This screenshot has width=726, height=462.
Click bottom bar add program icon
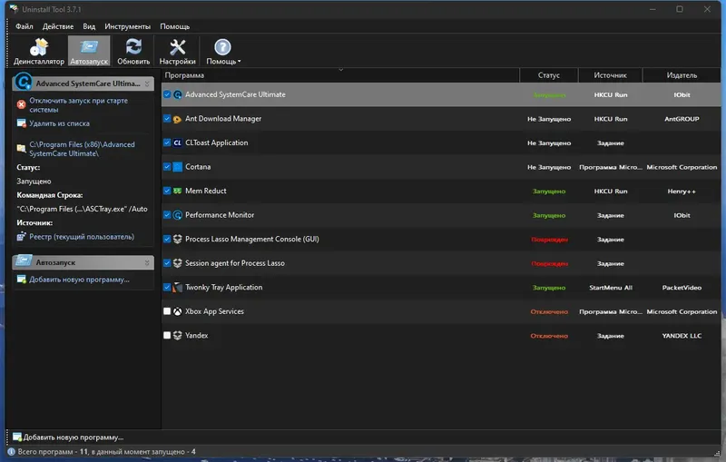point(17,437)
